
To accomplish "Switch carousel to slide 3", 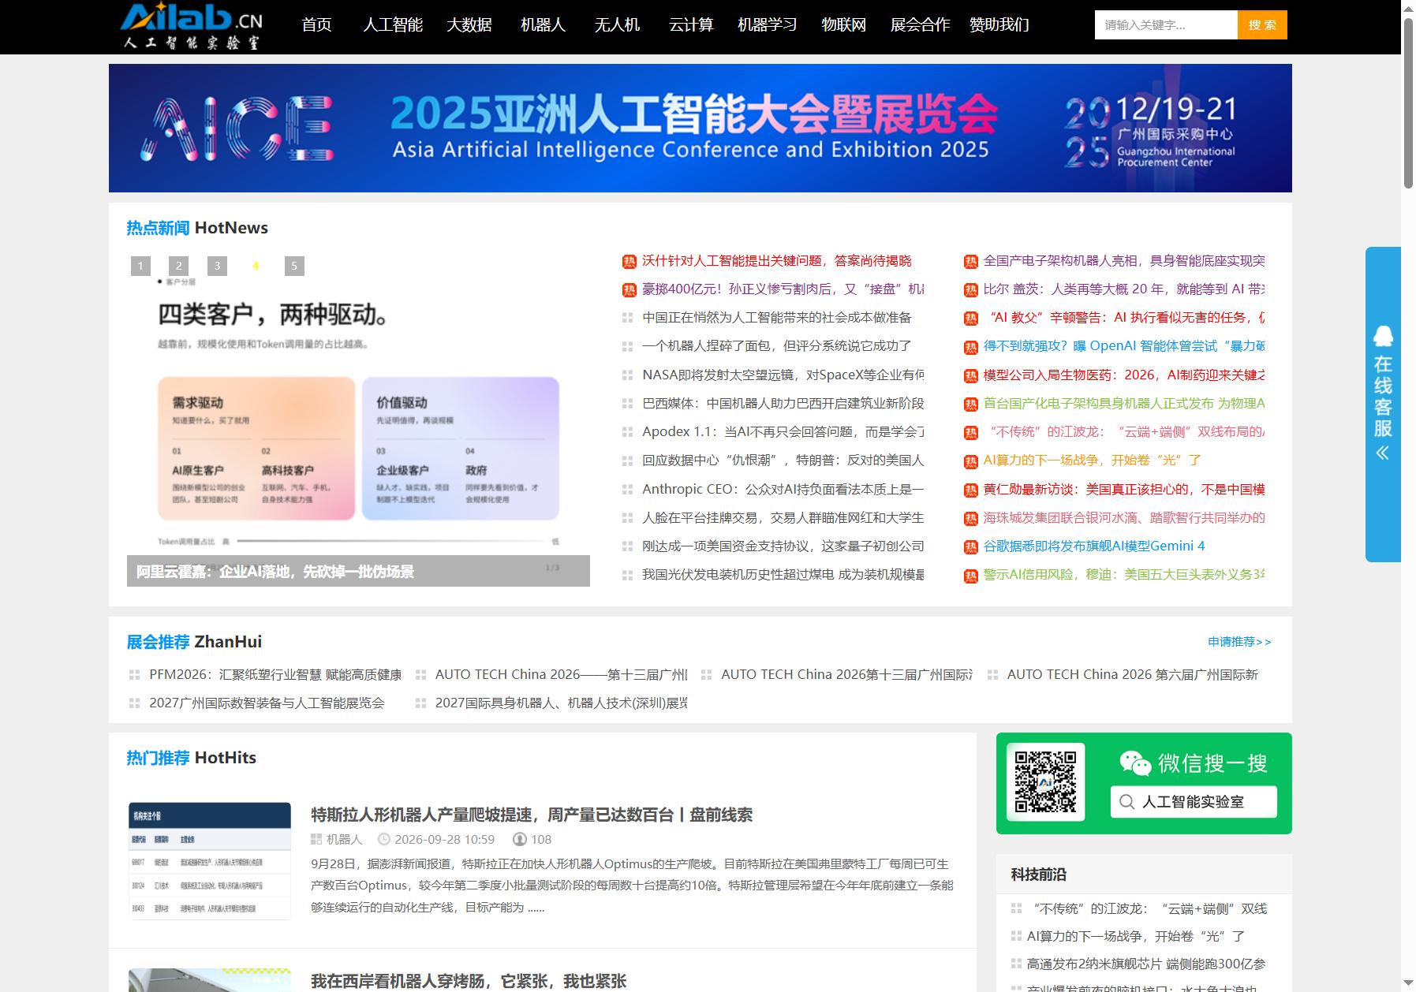I will pos(218,266).
